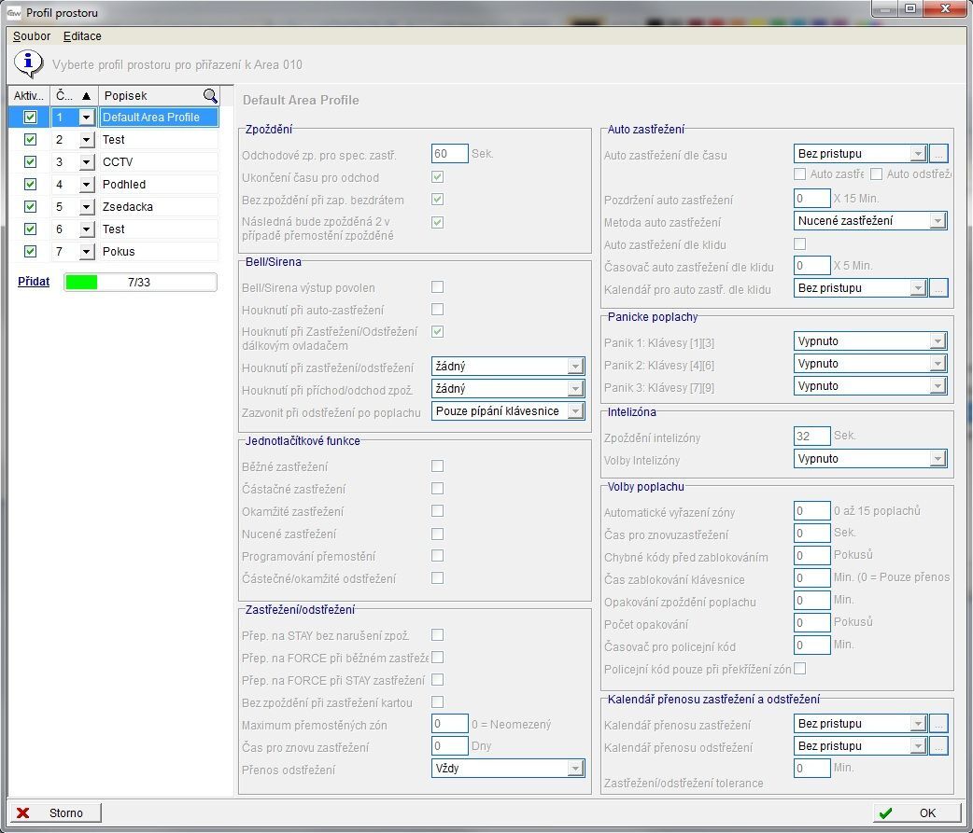Viewport: 973px width, 833px height.
Task: Expand the Metoda auto zastřežení dropdown
Action: [x=937, y=221]
